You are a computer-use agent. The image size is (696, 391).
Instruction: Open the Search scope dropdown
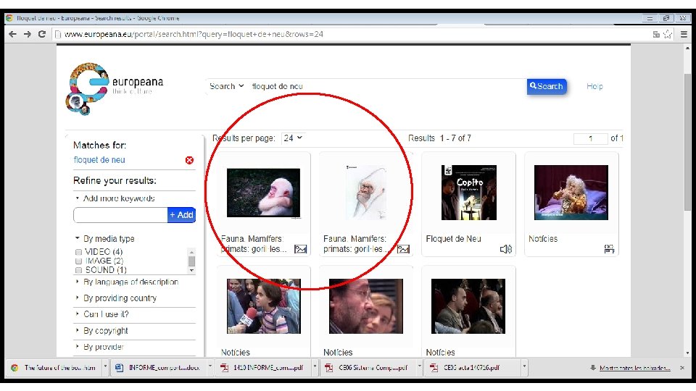[226, 86]
